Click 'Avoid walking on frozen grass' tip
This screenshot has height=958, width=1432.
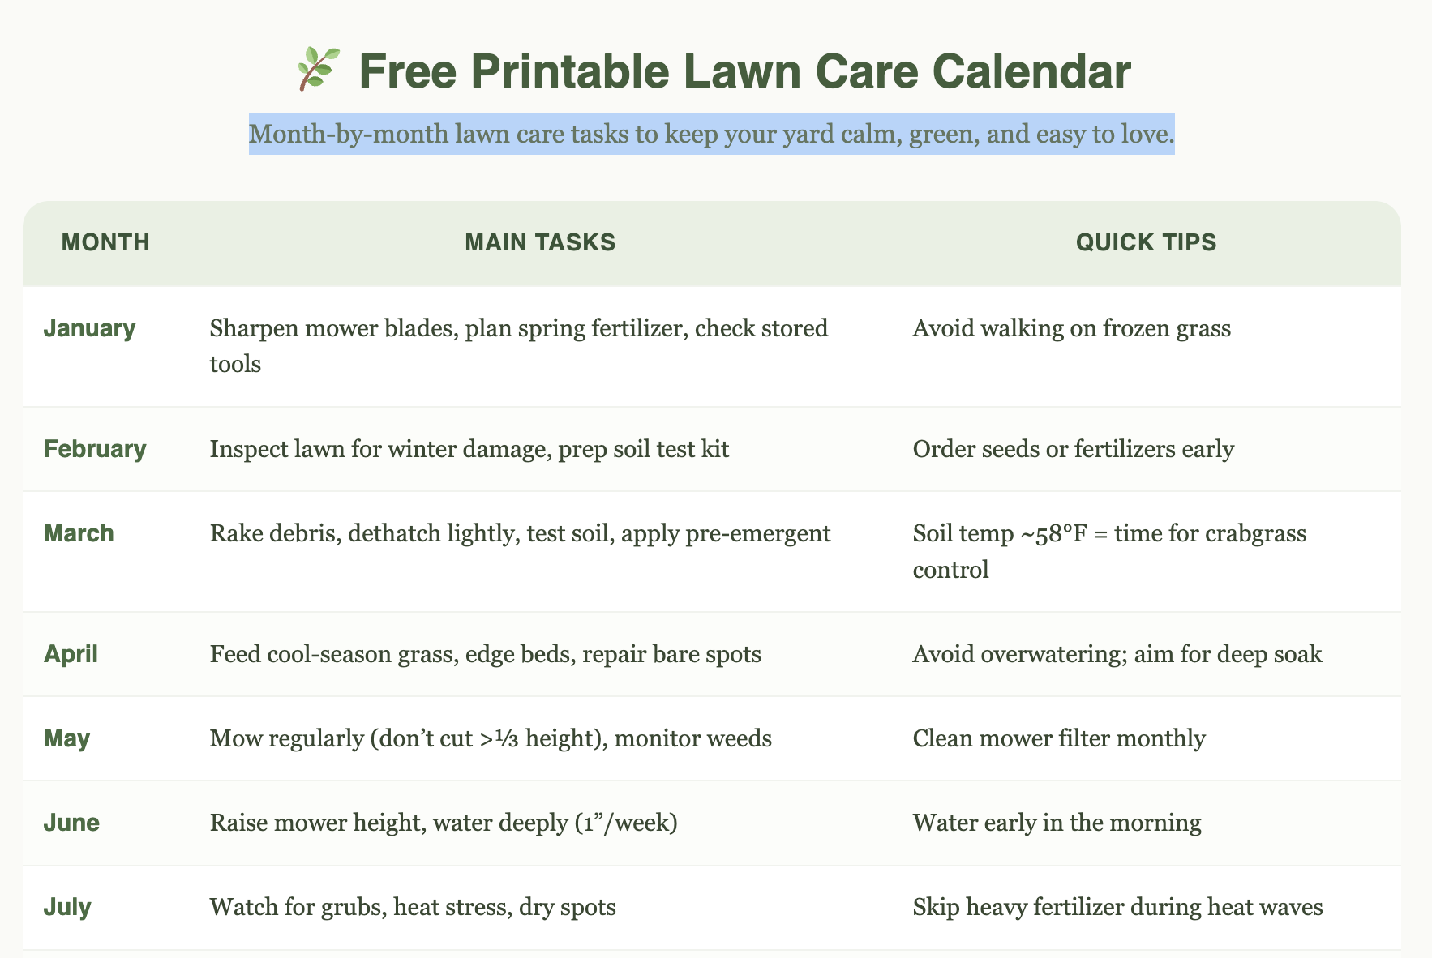1071,328
